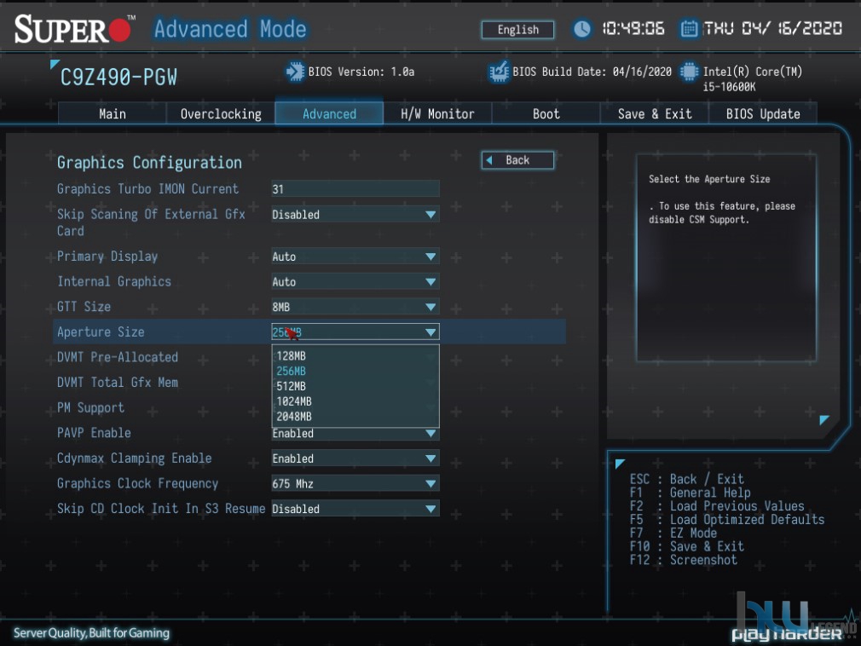The height and width of the screenshot is (646, 861).
Task: Click the Graphics Configuration heading
Action: tap(149, 163)
